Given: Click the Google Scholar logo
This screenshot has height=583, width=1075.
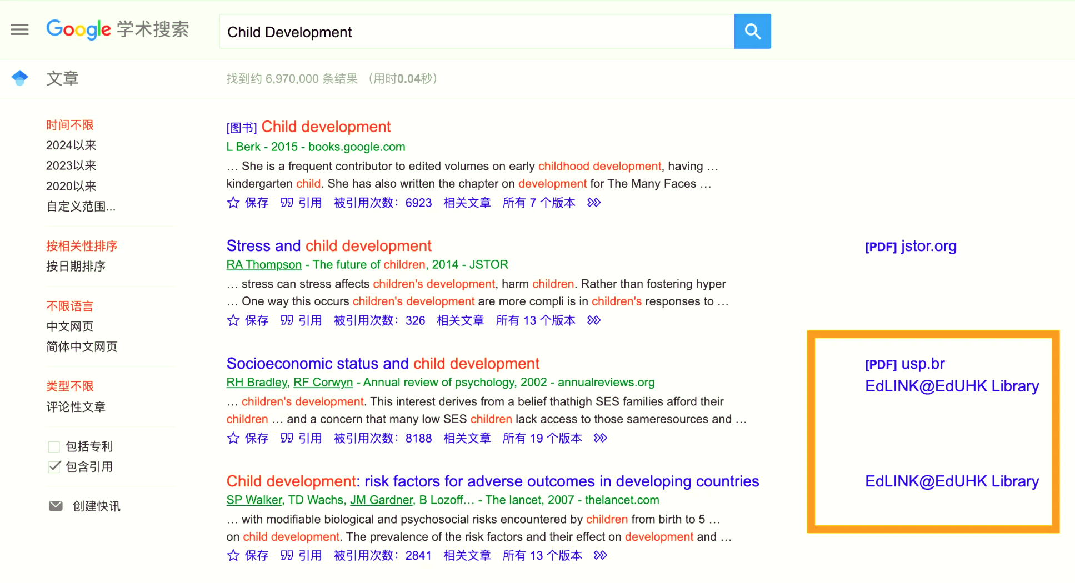Looking at the screenshot, I should (117, 29).
